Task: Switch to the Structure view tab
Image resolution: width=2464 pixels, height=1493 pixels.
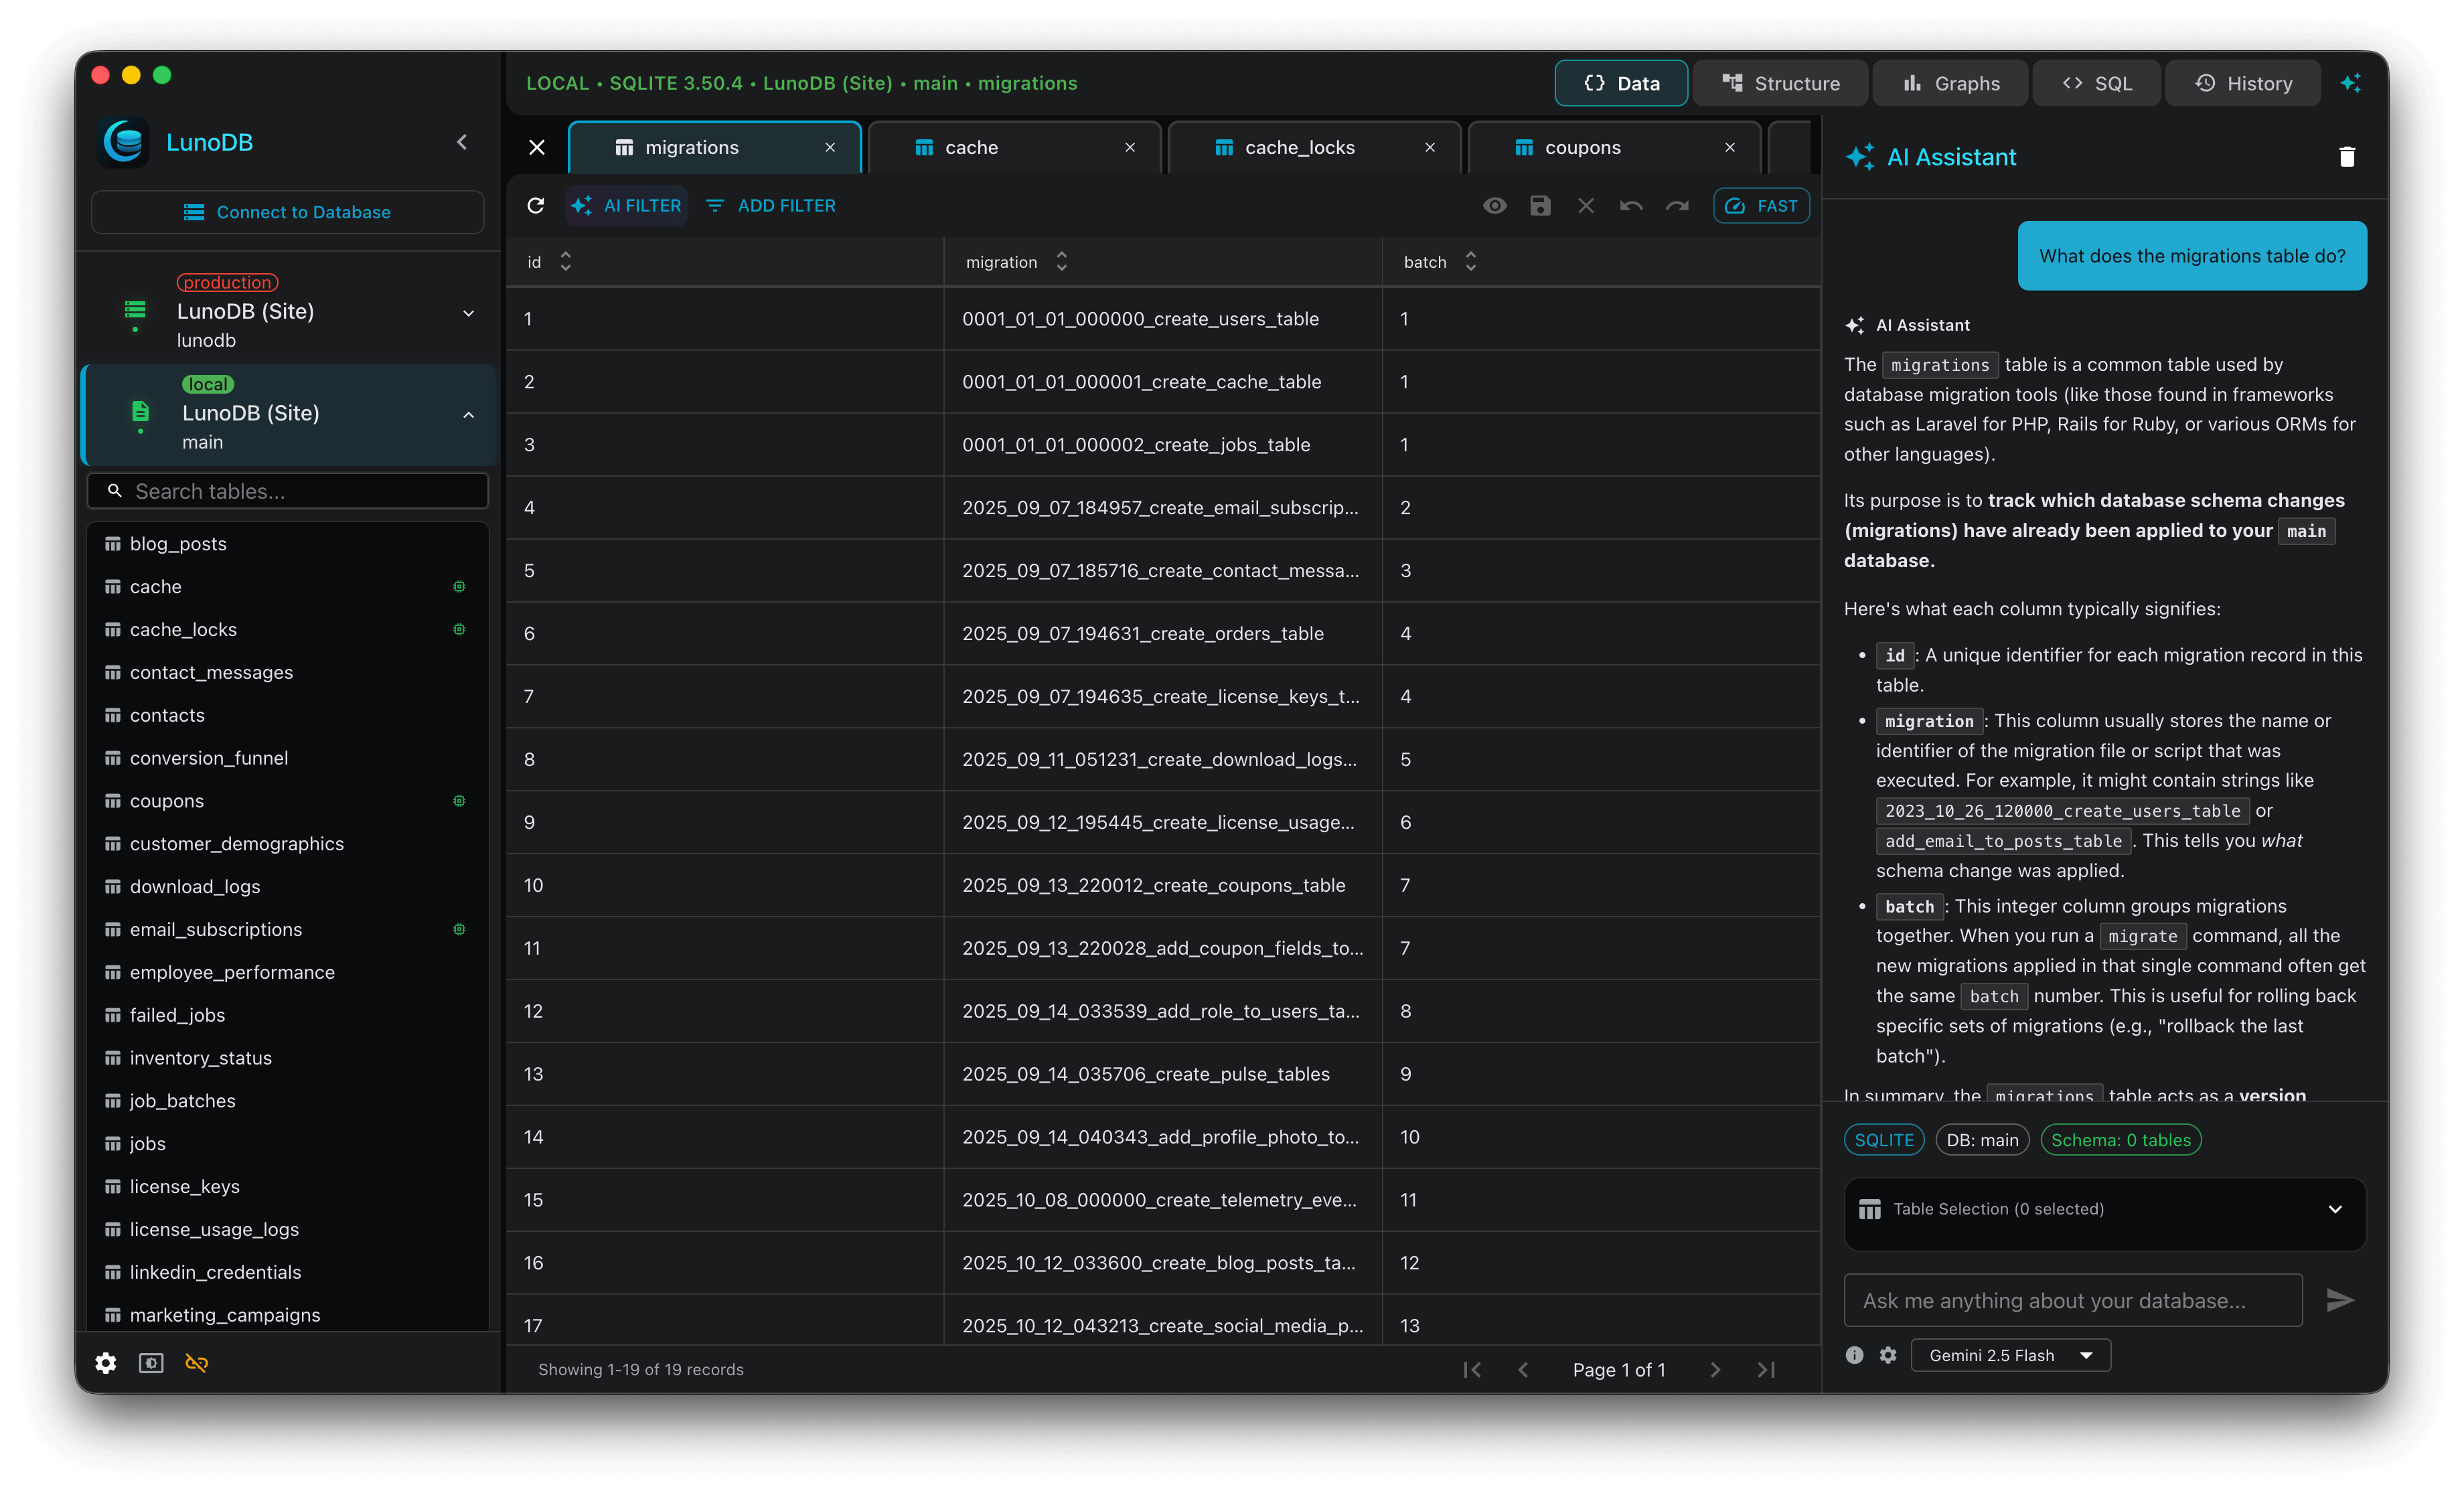Action: point(1780,83)
